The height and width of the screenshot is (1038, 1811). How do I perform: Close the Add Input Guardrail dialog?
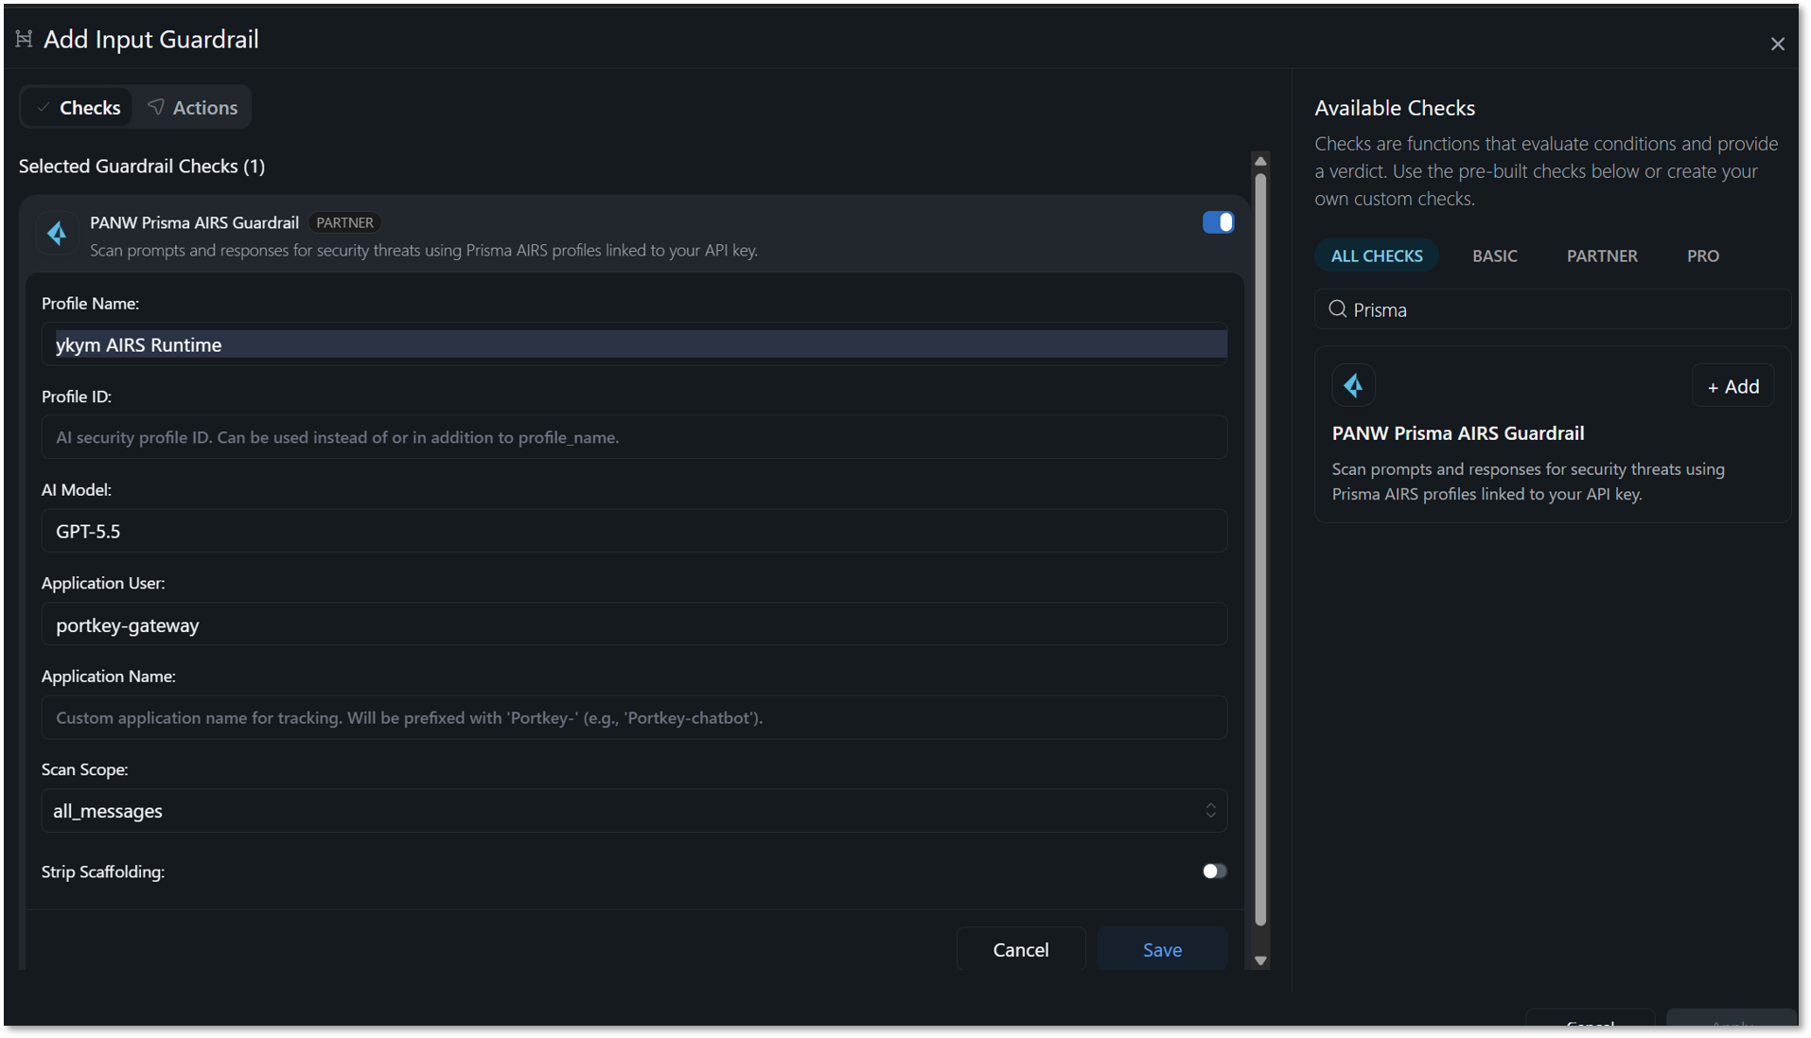[1777, 44]
